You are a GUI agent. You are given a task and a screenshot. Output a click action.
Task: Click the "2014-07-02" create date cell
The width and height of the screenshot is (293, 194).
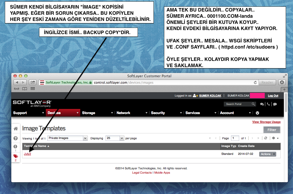pos(246,154)
